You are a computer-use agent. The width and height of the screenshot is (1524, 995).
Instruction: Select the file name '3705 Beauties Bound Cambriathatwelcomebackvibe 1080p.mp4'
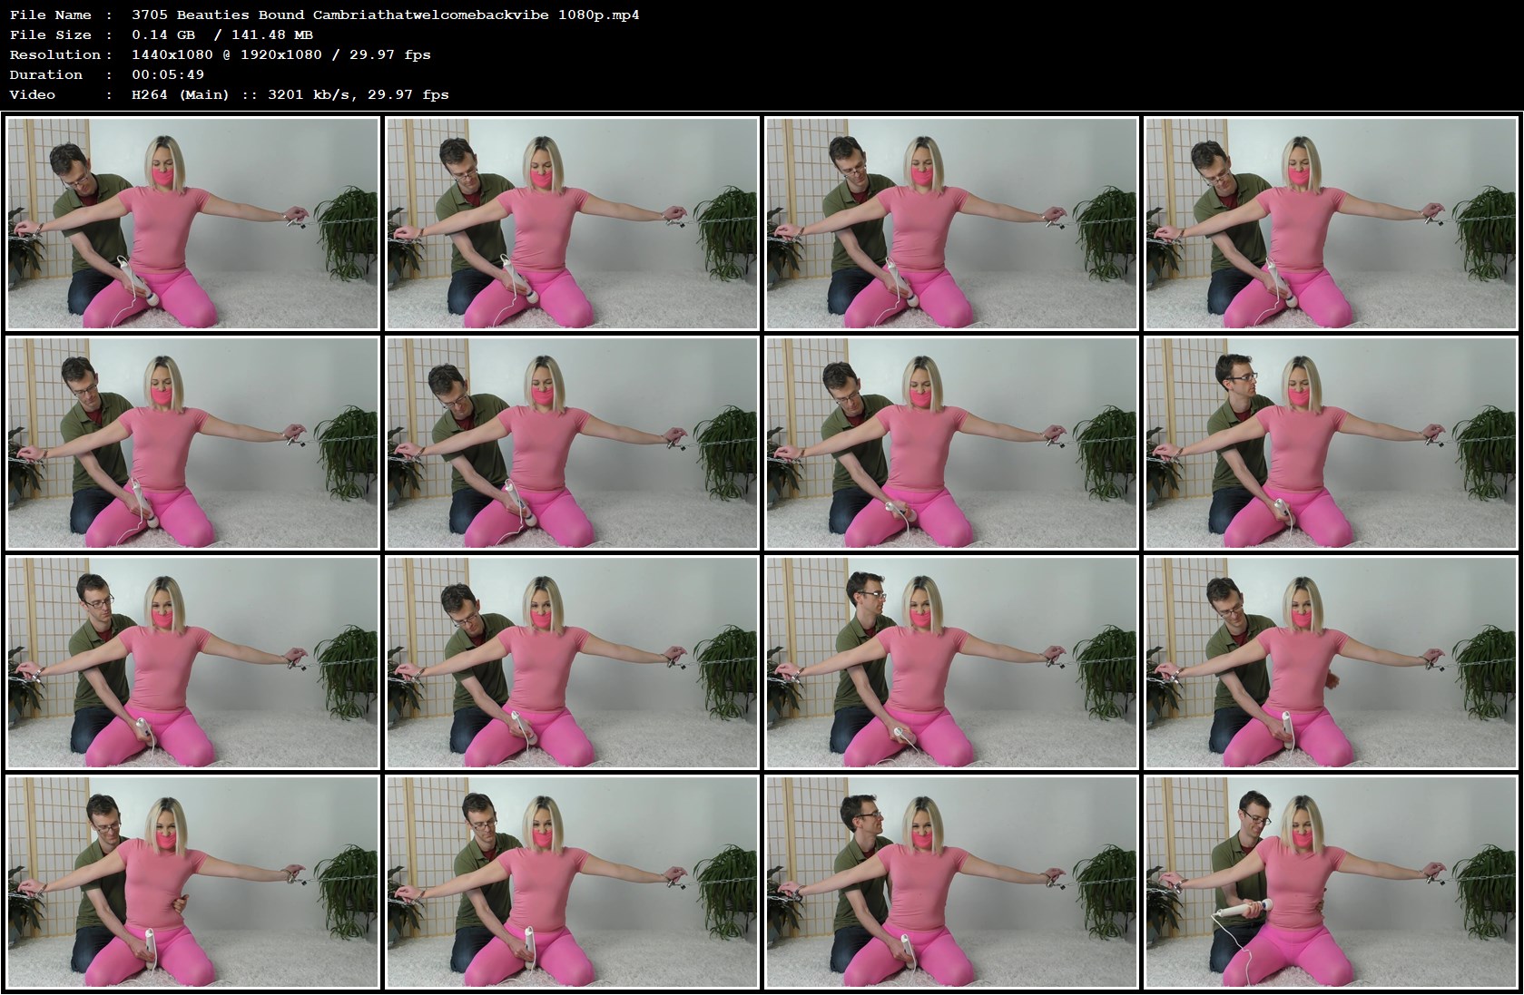coord(386,15)
